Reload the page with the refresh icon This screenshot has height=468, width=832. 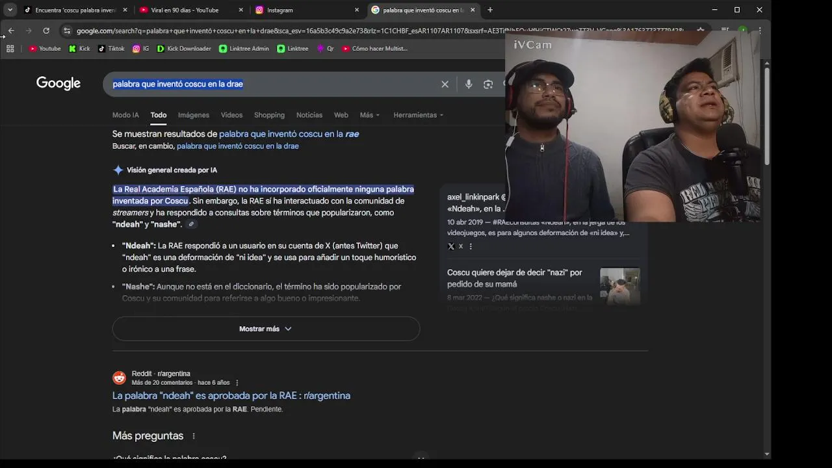pos(46,31)
